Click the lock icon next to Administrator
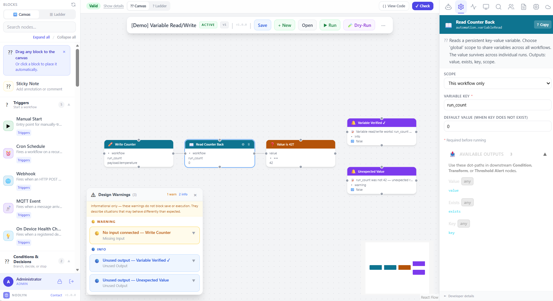This screenshot has height=301, width=553. tap(60, 281)
